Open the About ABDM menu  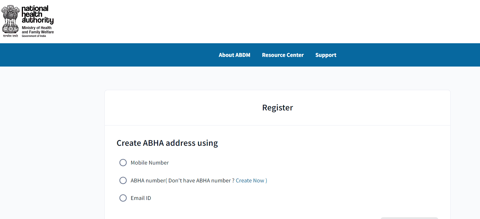234,55
